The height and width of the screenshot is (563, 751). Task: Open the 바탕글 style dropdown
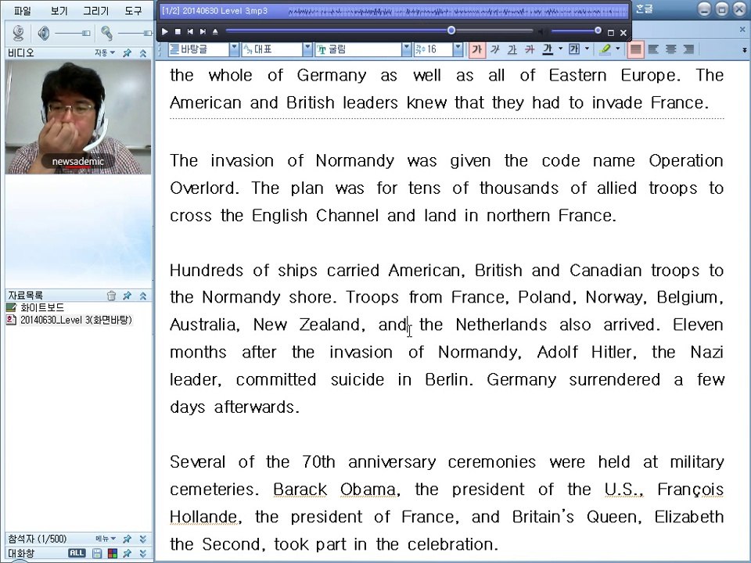point(234,49)
